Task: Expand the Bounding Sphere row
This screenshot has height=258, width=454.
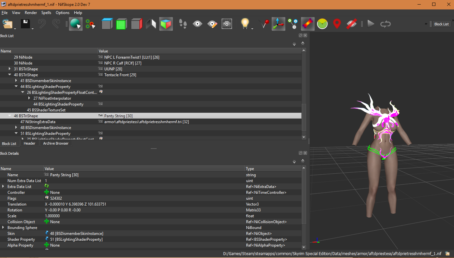Action: coord(3,228)
